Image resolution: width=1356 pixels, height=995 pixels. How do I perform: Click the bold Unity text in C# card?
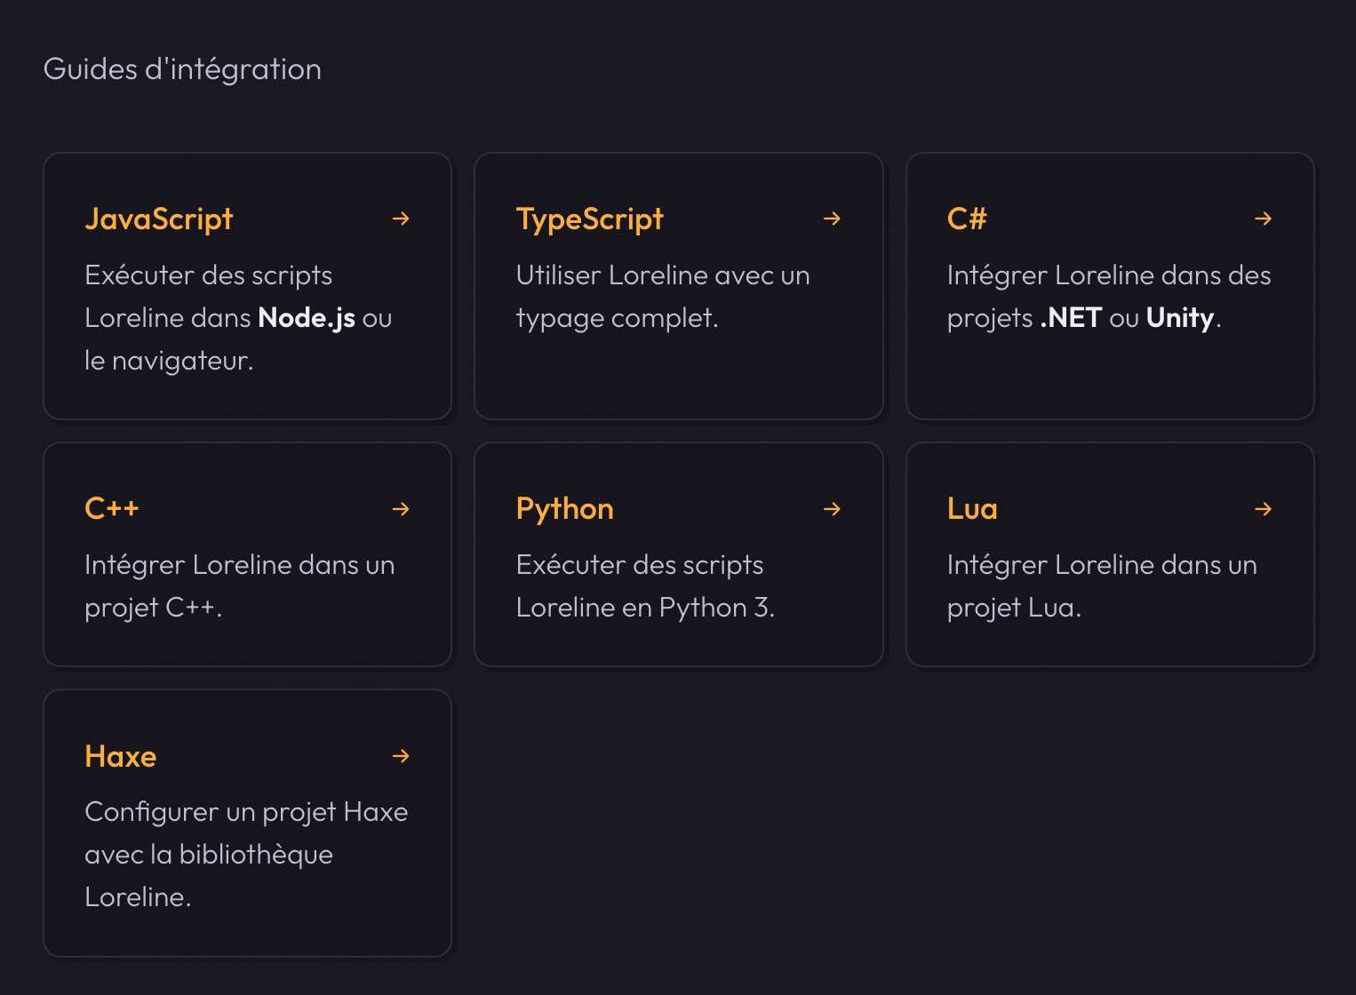(x=1179, y=318)
